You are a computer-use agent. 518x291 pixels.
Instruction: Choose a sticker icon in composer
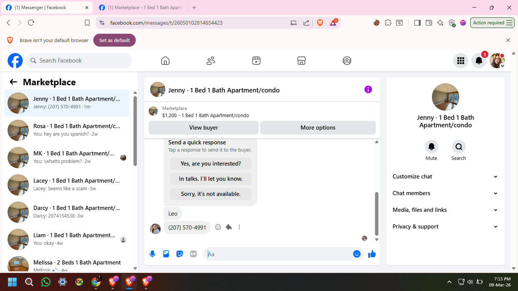(180, 254)
